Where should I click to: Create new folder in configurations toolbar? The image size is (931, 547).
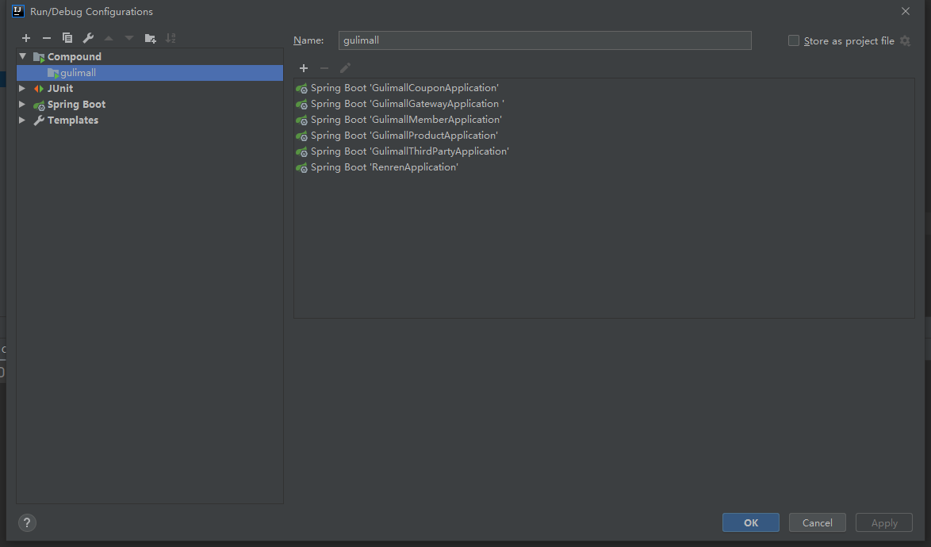[150, 38]
